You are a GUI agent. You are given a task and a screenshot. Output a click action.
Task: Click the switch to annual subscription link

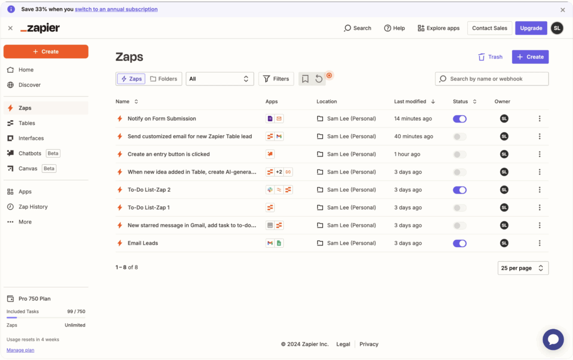coord(116,9)
